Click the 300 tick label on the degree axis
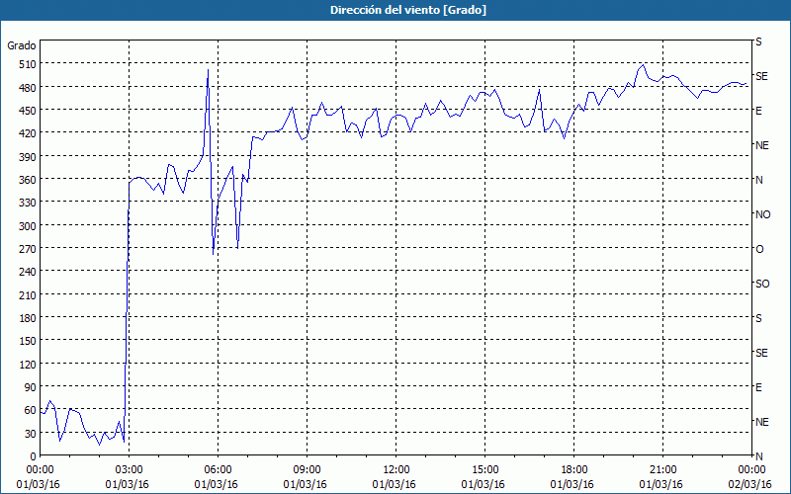This screenshot has height=494, width=791. [28, 226]
